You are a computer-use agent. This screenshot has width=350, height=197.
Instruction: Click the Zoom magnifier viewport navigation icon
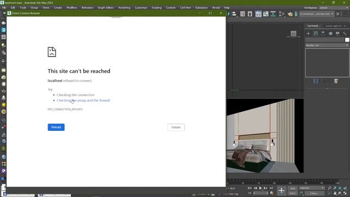coord(330,188)
